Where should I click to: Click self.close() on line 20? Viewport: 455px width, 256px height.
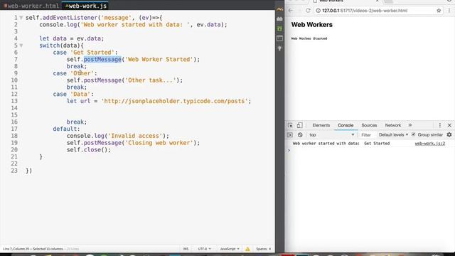(88, 150)
